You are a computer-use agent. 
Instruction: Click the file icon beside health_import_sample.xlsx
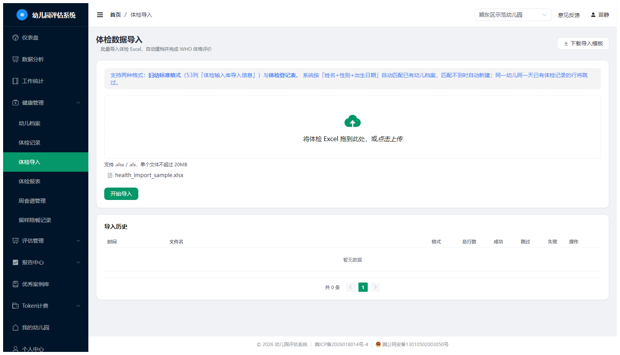pos(110,175)
